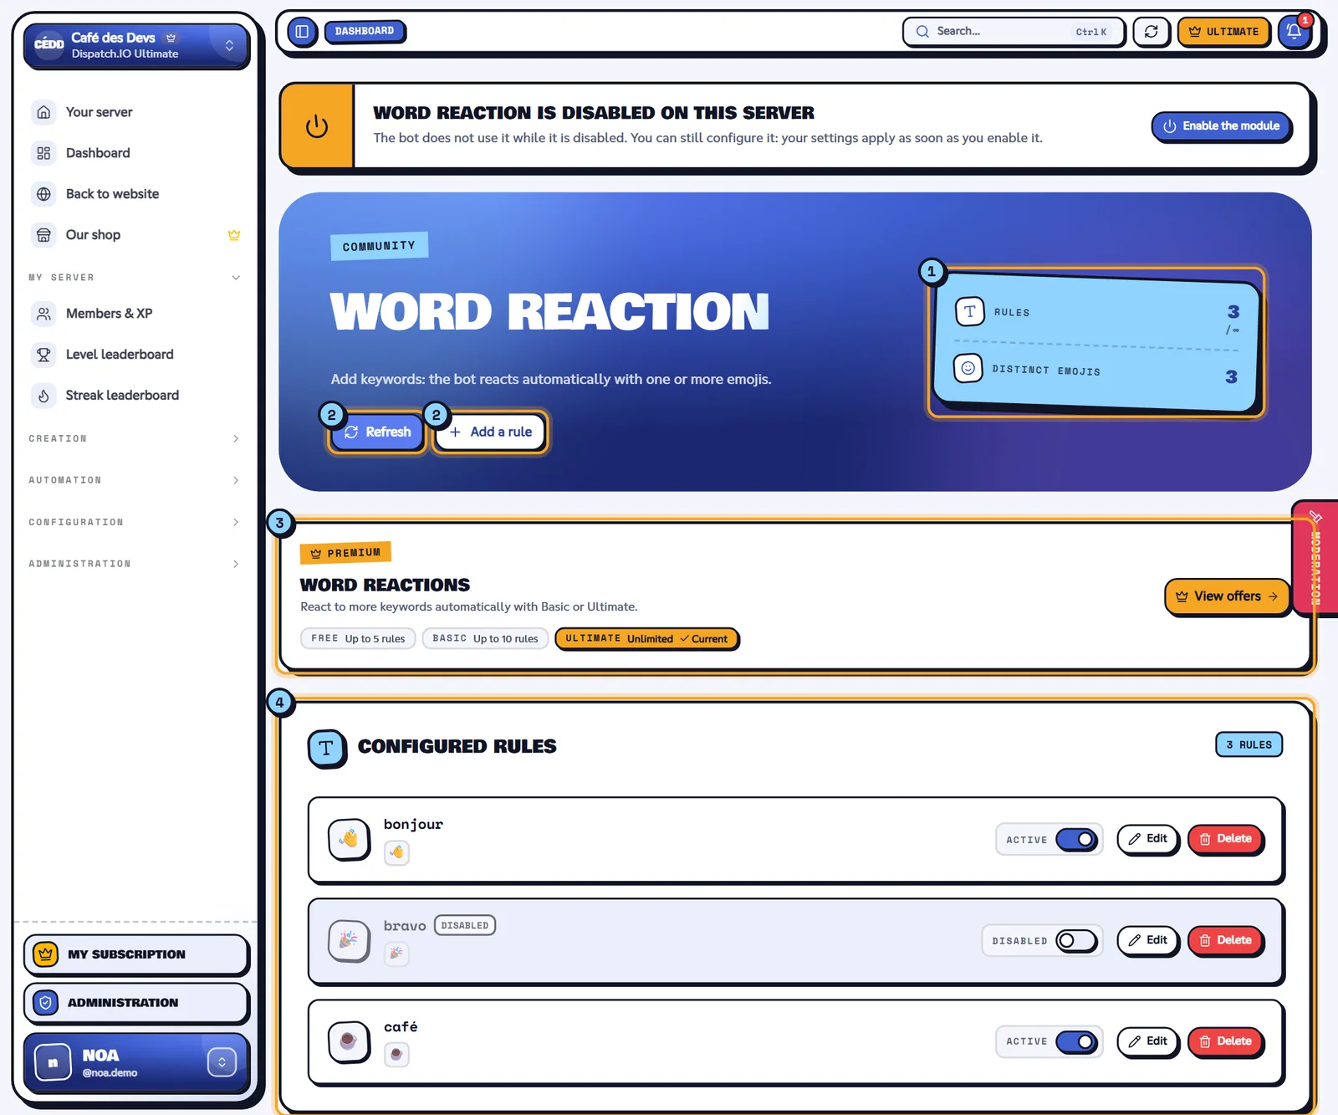Open Level leaderboard
The image size is (1338, 1115).
[135, 355]
